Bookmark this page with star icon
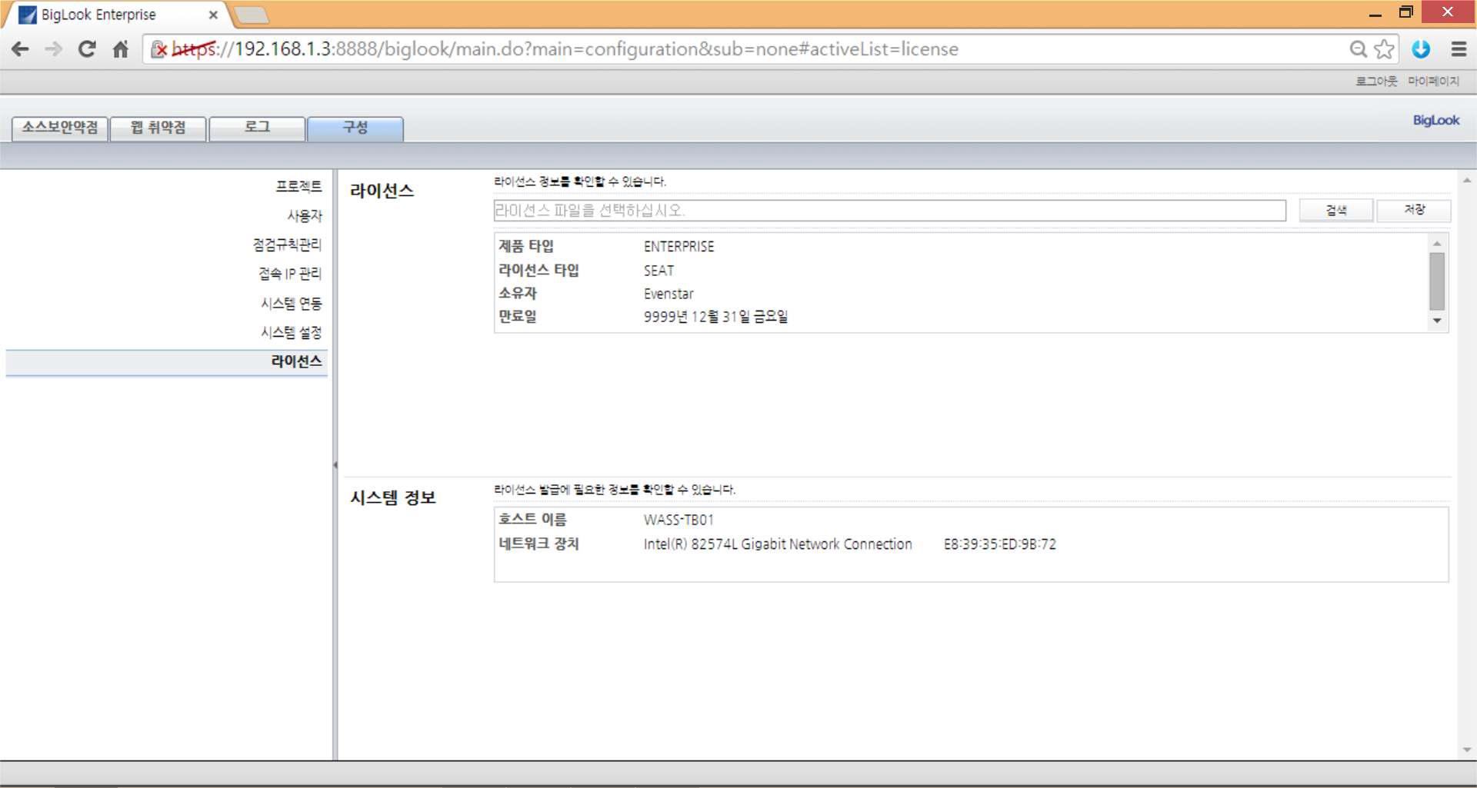1477x788 pixels. tap(1384, 49)
